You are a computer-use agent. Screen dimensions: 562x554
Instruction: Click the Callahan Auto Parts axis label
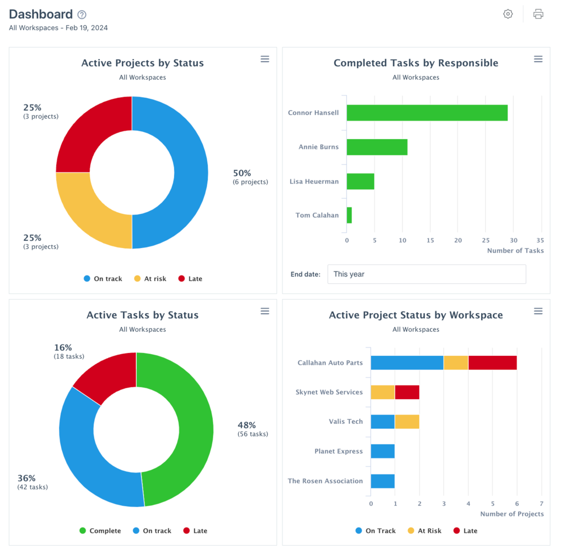point(330,363)
